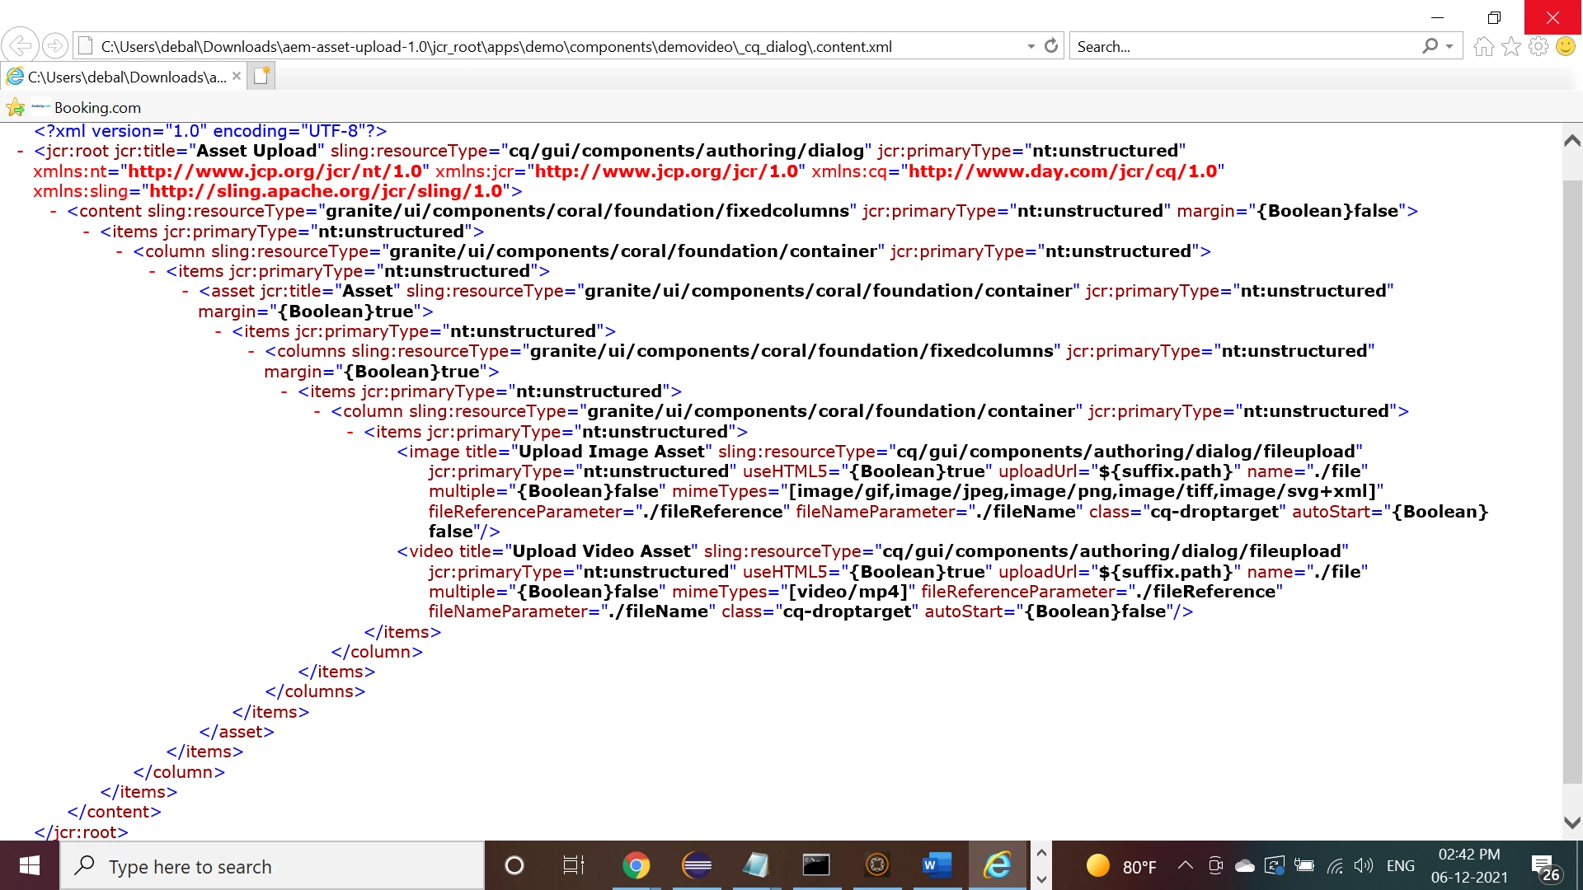Click the smiley feedback icon
The height and width of the screenshot is (890, 1583).
(x=1565, y=46)
